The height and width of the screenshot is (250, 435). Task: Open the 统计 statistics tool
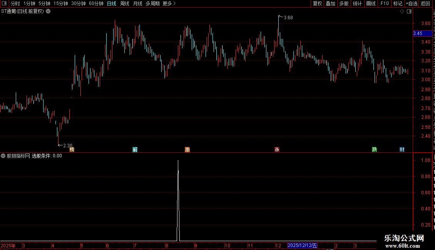[x=357, y=3]
